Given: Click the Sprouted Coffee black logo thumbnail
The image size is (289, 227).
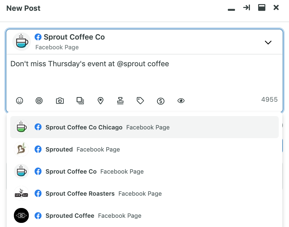Looking at the screenshot, I should coord(21,216).
